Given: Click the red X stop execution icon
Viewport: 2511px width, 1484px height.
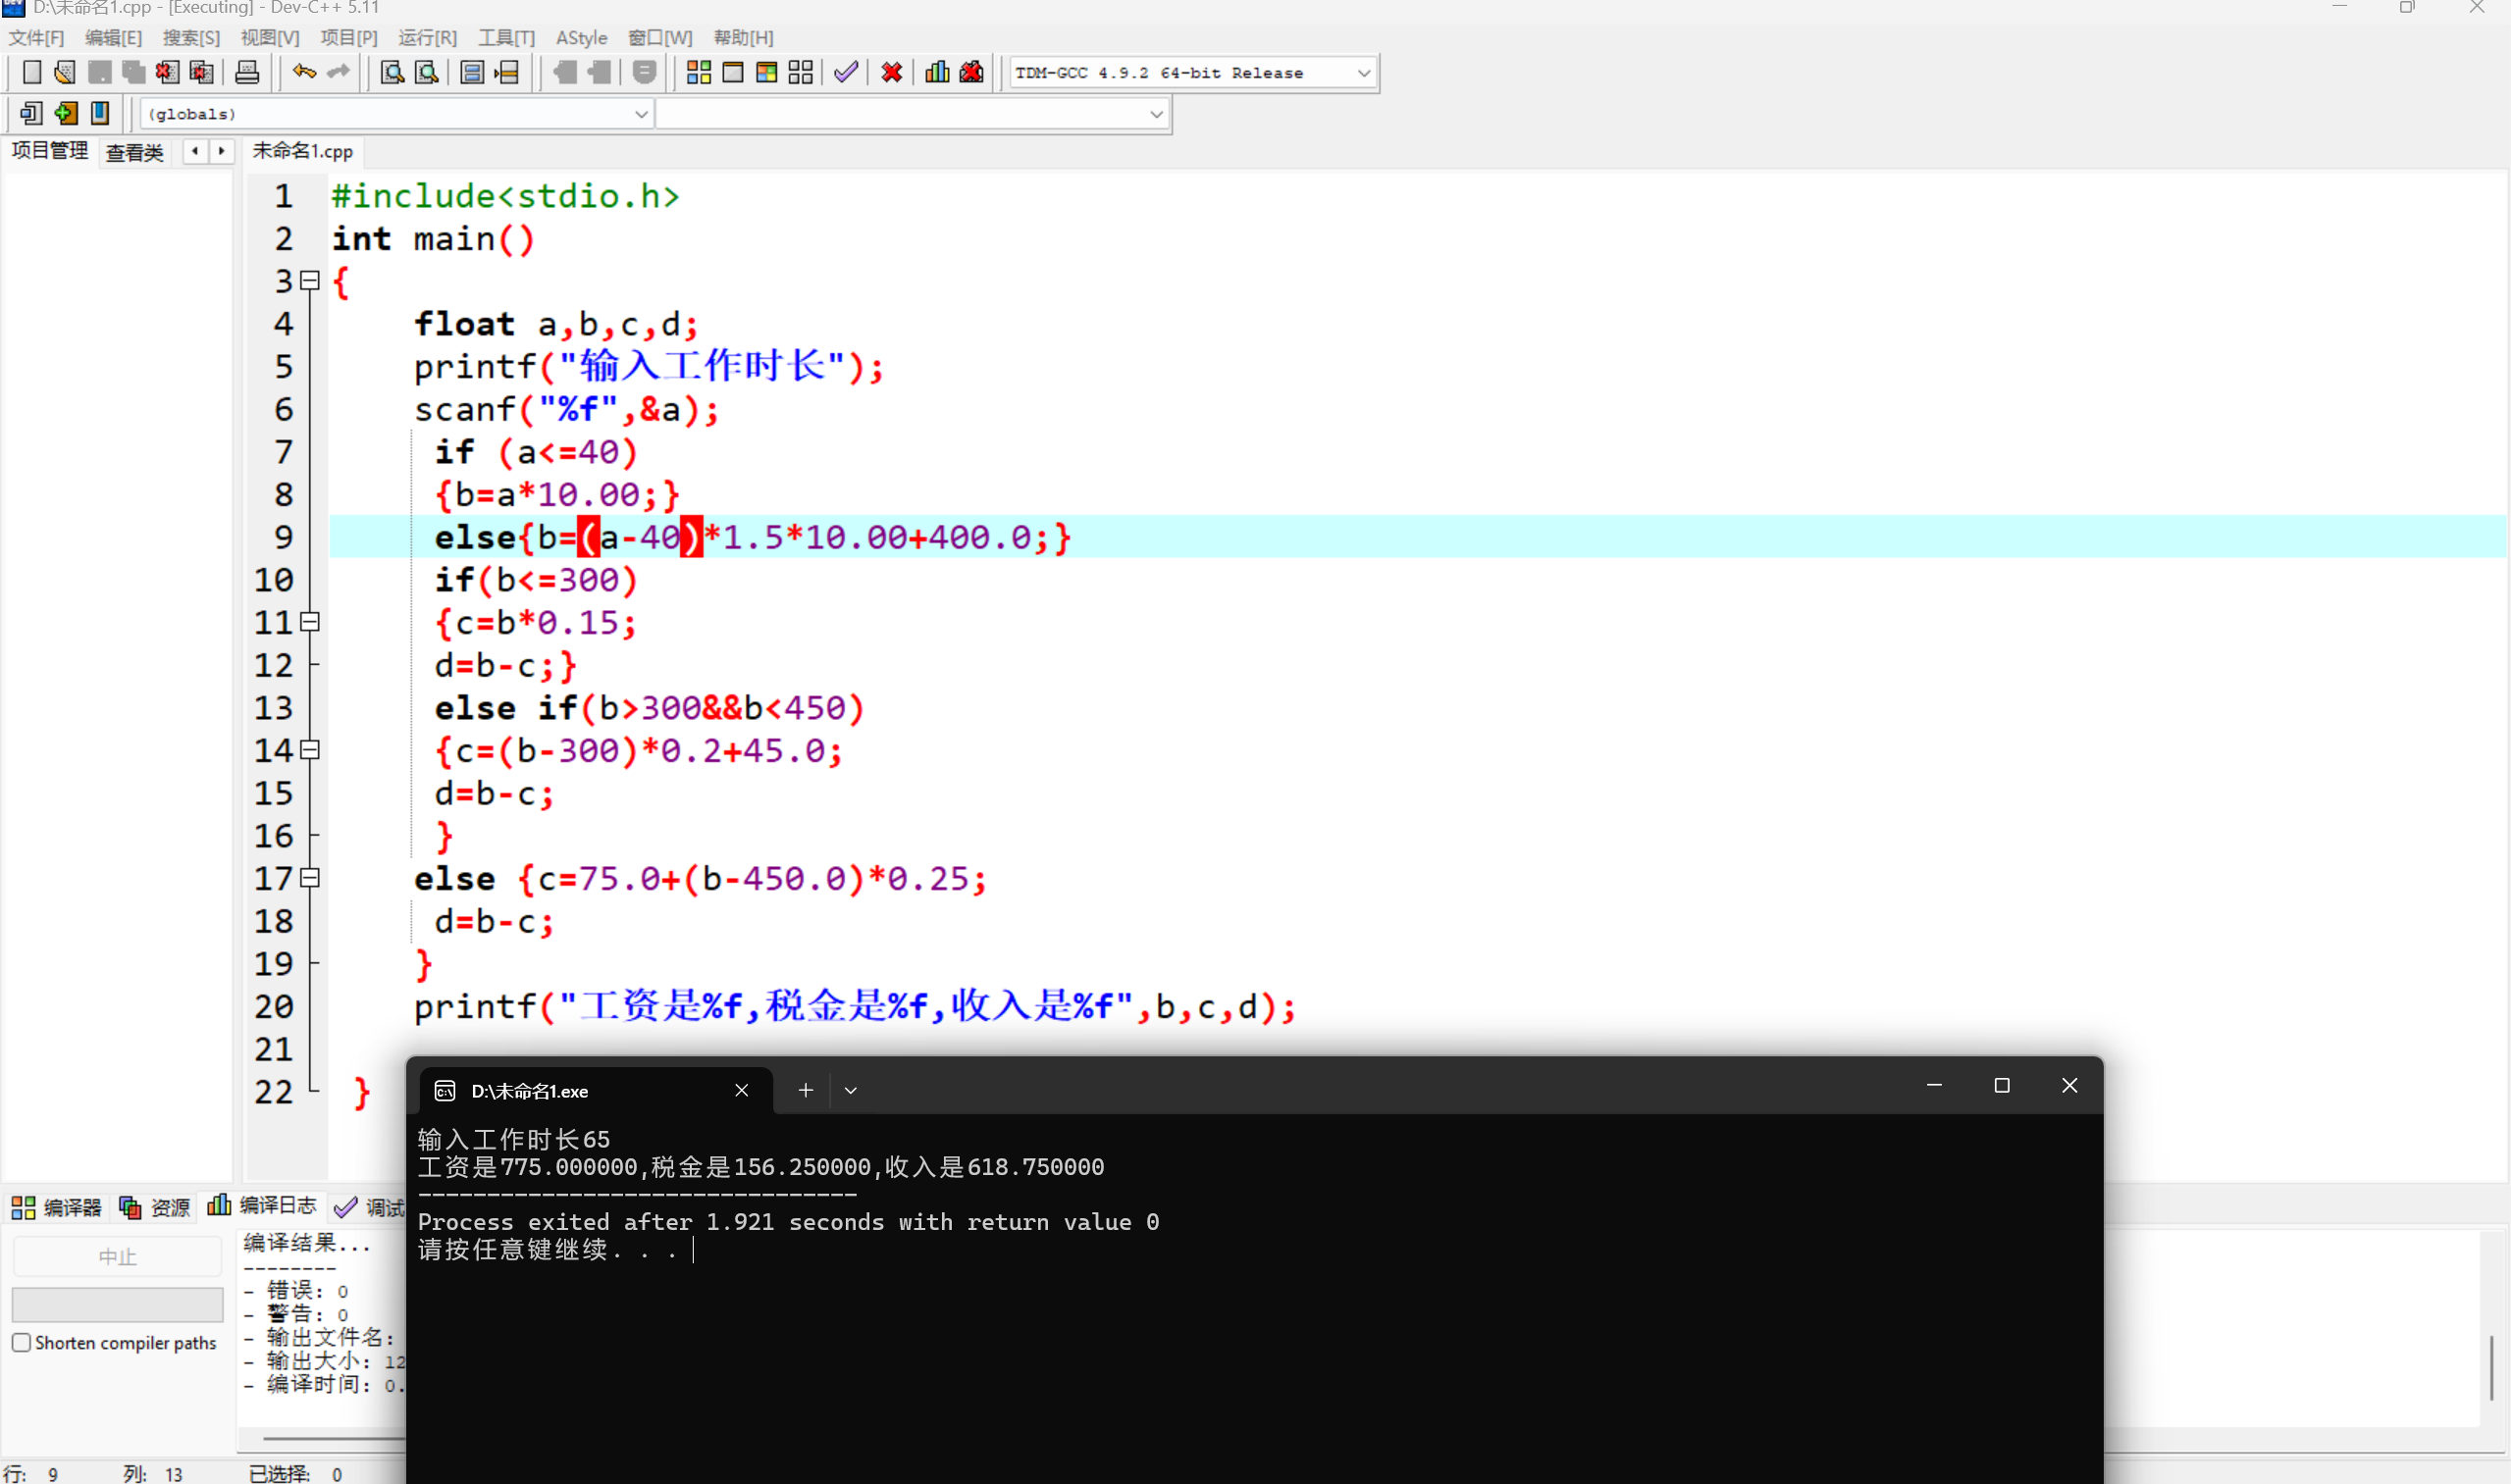Looking at the screenshot, I should coord(891,72).
